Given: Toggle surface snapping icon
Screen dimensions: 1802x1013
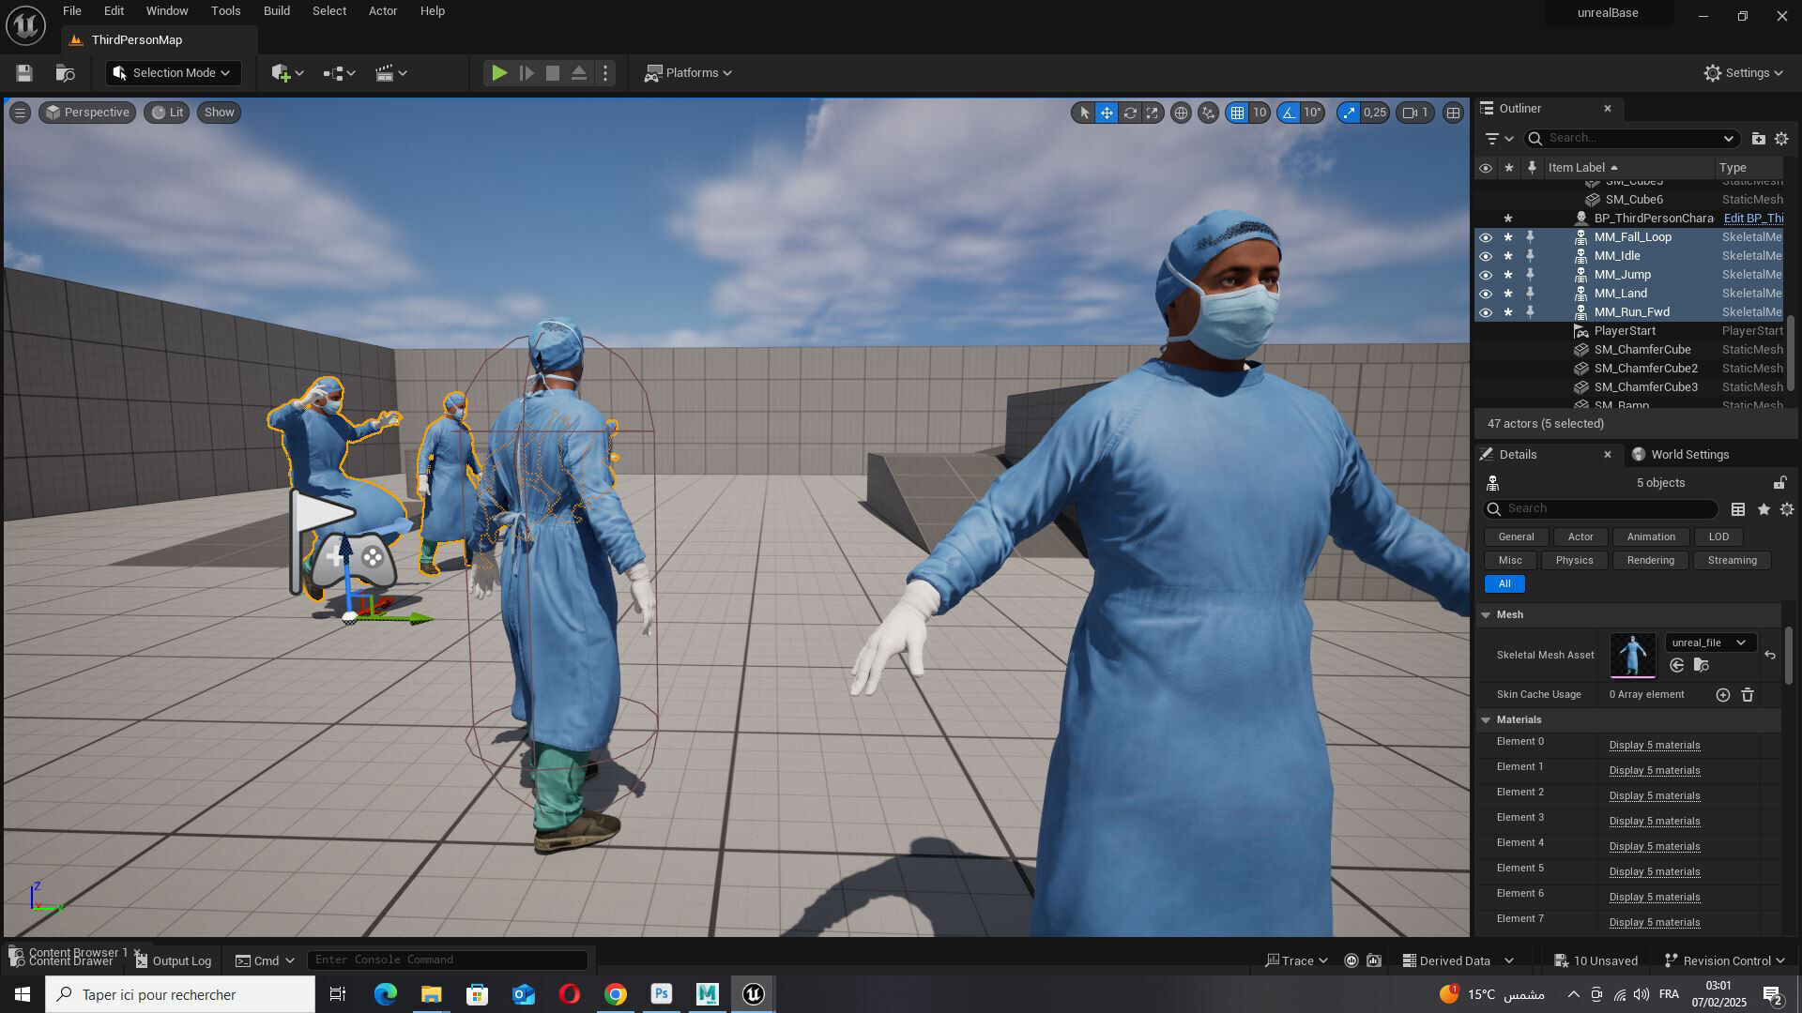Looking at the screenshot, I should (x=1208, y=113).
